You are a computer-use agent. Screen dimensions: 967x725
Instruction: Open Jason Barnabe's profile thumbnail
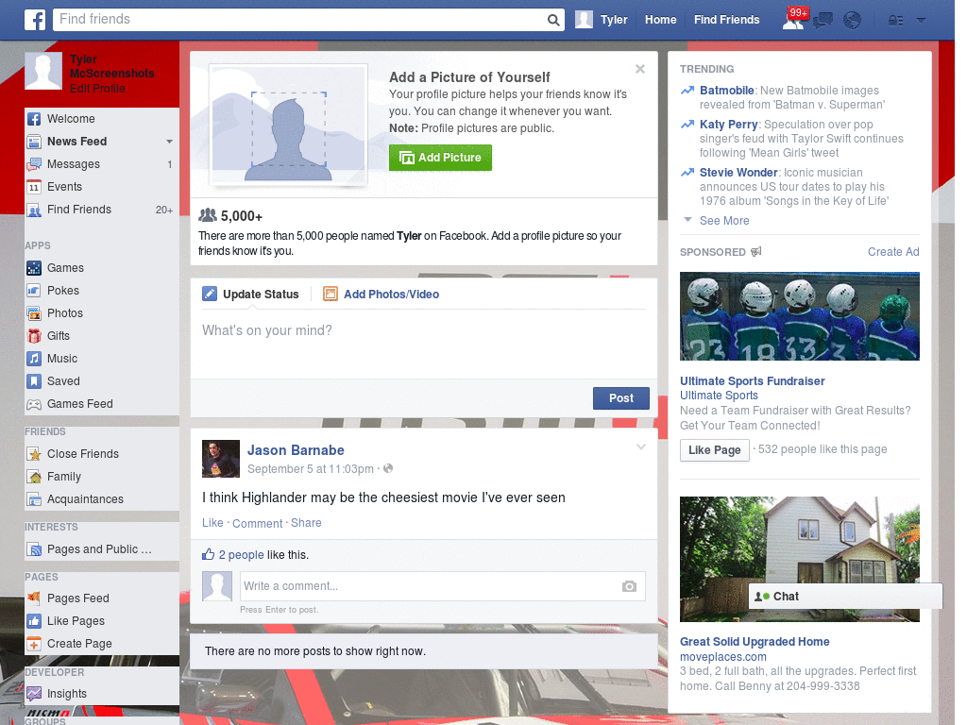[x=221, y=459]
